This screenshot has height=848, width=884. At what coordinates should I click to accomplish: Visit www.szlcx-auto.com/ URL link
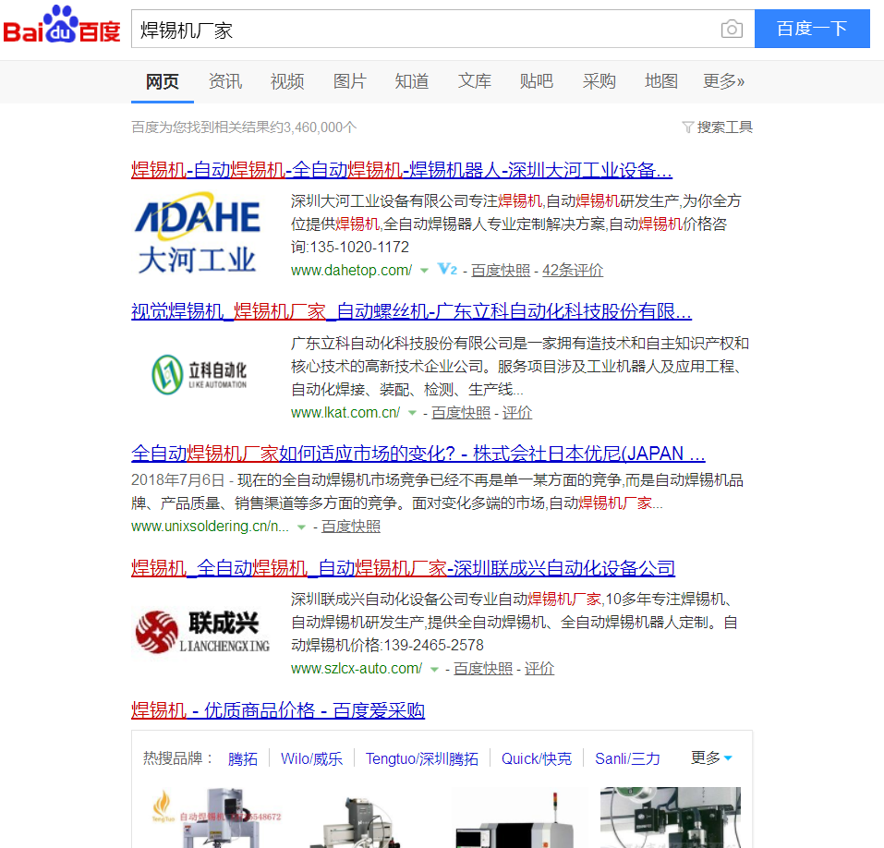pyautogui.click(x=357, y=668)
